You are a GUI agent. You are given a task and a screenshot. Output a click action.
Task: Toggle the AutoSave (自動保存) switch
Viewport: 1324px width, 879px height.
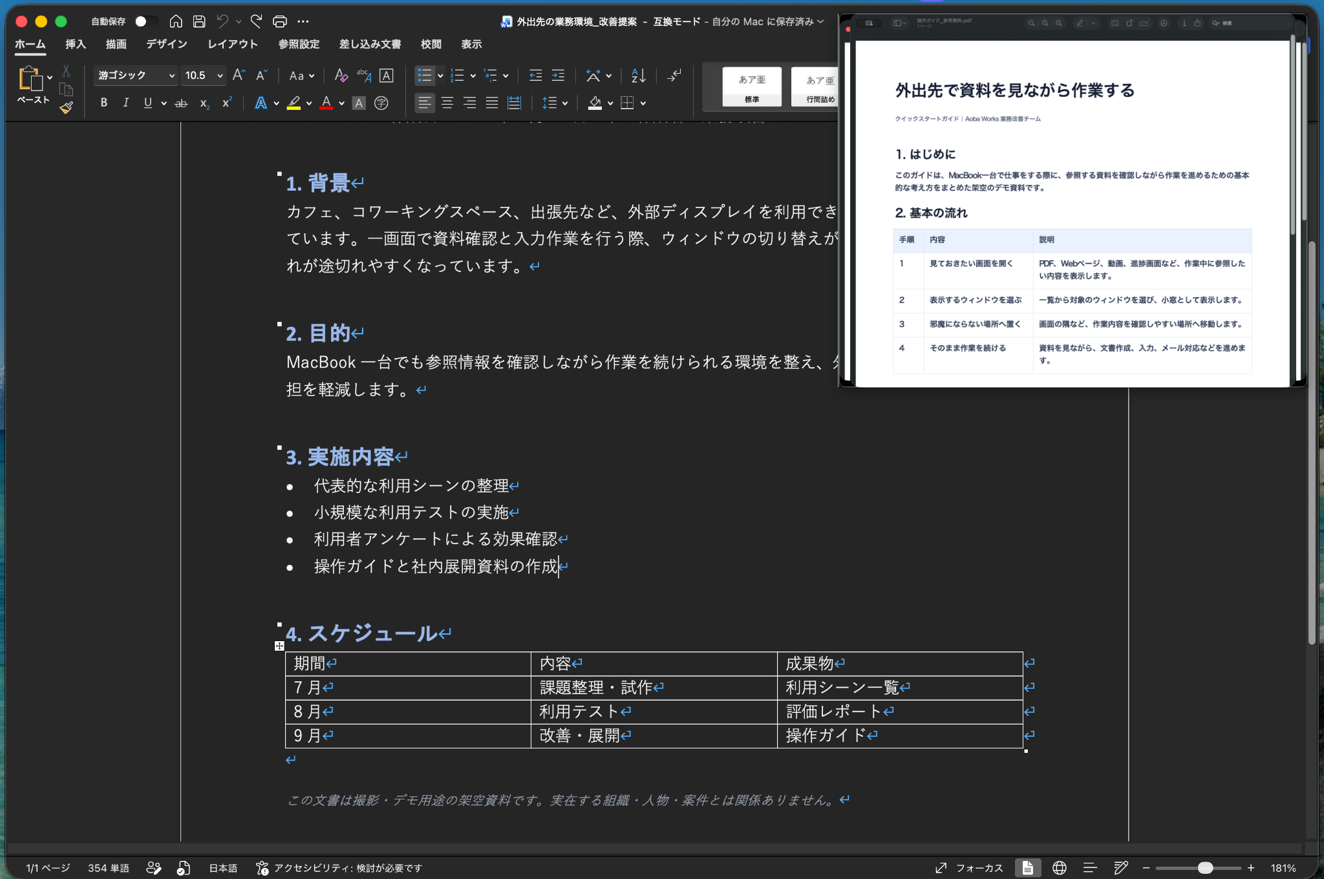click(x=146, y=21)
